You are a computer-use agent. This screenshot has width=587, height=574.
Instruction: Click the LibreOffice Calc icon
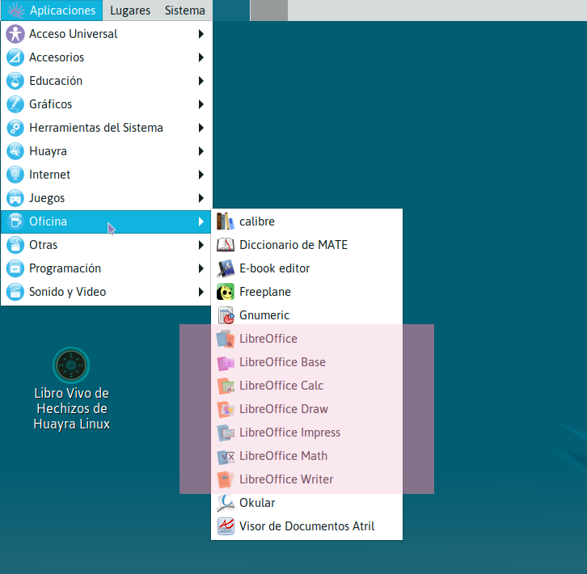[x=226, y=386]
